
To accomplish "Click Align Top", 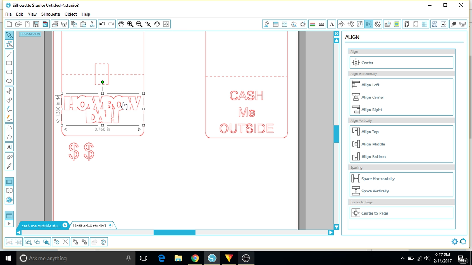I will click(x=401, y=132).
